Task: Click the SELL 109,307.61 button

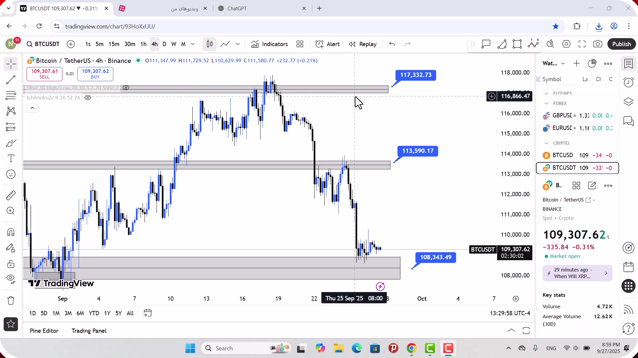Action: [45, 74]
